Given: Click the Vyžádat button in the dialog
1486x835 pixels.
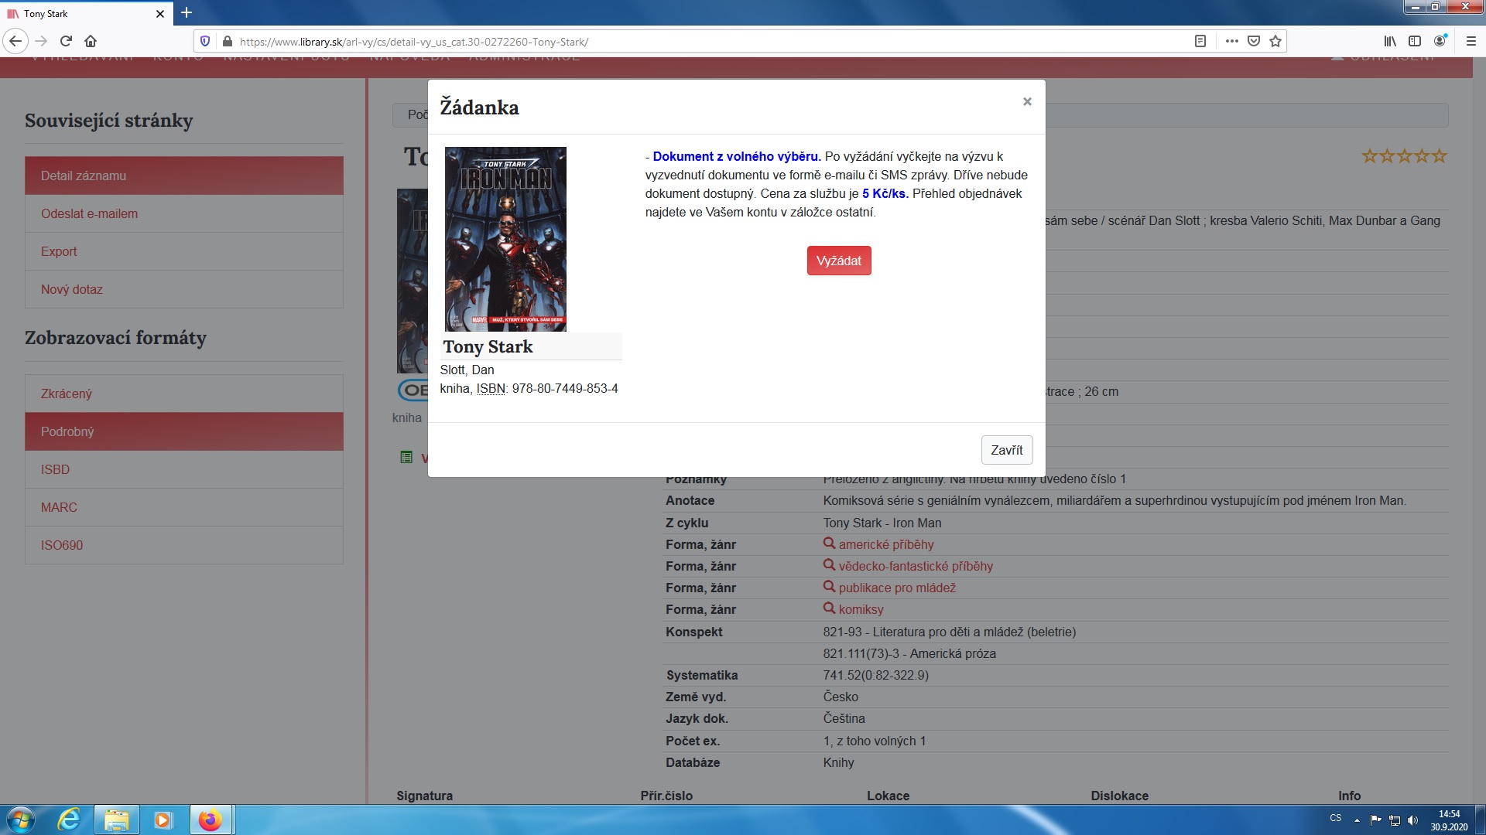Looking at the screenshot, I should point(839,261).
